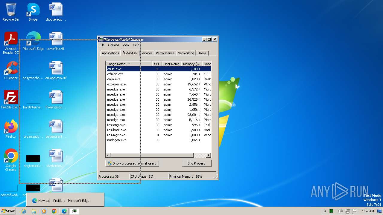Launch Skype from the desktop
This screenshot has width=383, height=215.
[33, 12]
